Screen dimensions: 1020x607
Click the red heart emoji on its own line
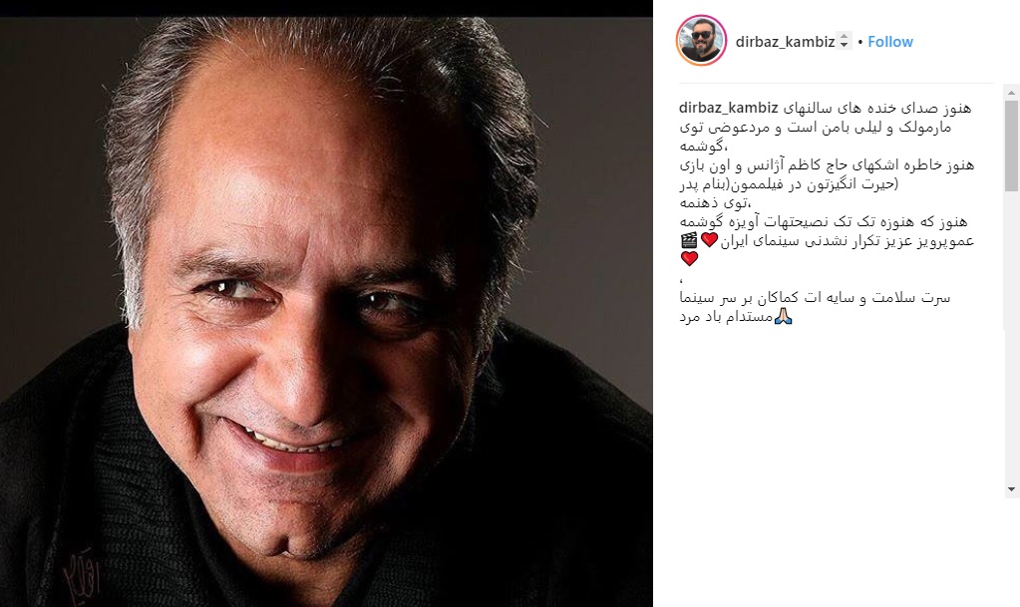click(x=690, y=259)
